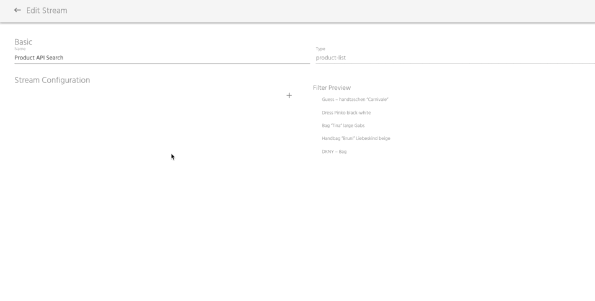Select 'Dress Pinko black-white' preview item

[x=346, y=113]
